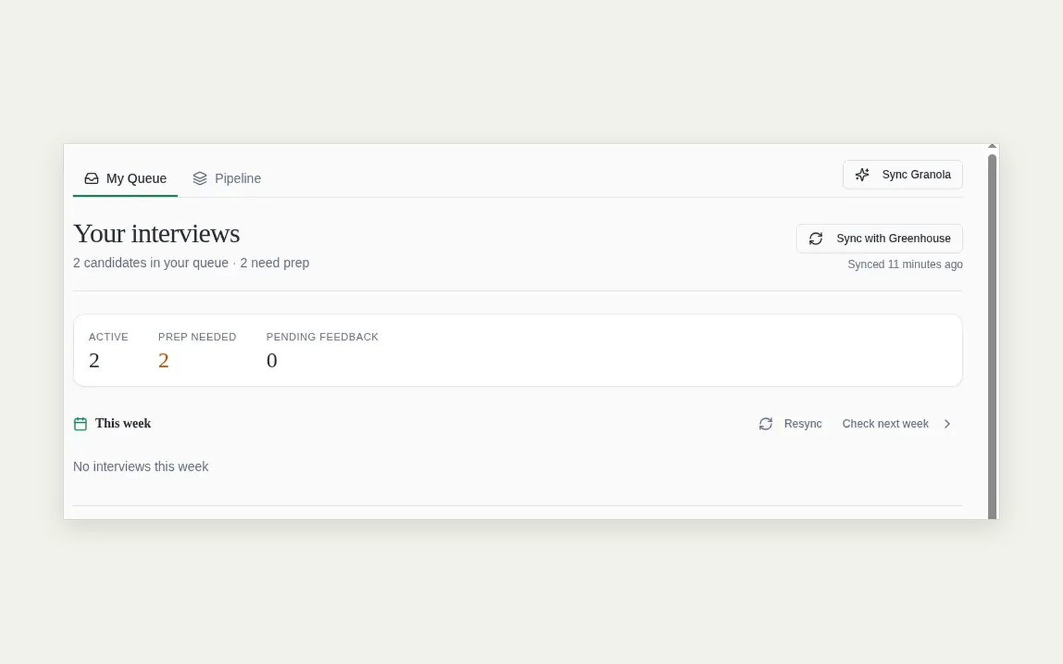1063x664 pixels.
Task: Click the calendar icon beside This week
Action: tap(80, 424)
